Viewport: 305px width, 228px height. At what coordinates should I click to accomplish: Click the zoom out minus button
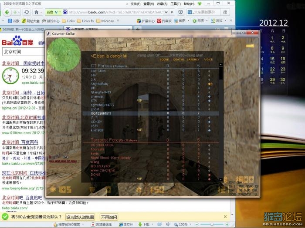coord(197,225)
